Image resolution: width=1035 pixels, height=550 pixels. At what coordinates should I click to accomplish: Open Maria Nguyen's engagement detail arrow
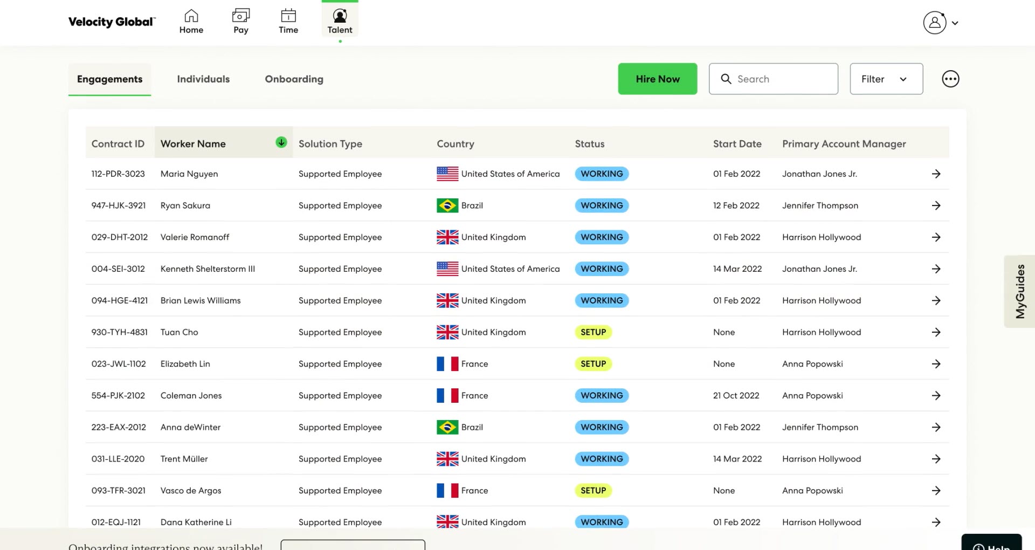click(x=936, y=174)
